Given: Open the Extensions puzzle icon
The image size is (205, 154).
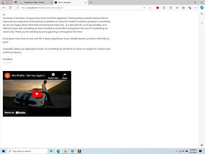Looking at the screenshot, I should click(x=164, y=8).
